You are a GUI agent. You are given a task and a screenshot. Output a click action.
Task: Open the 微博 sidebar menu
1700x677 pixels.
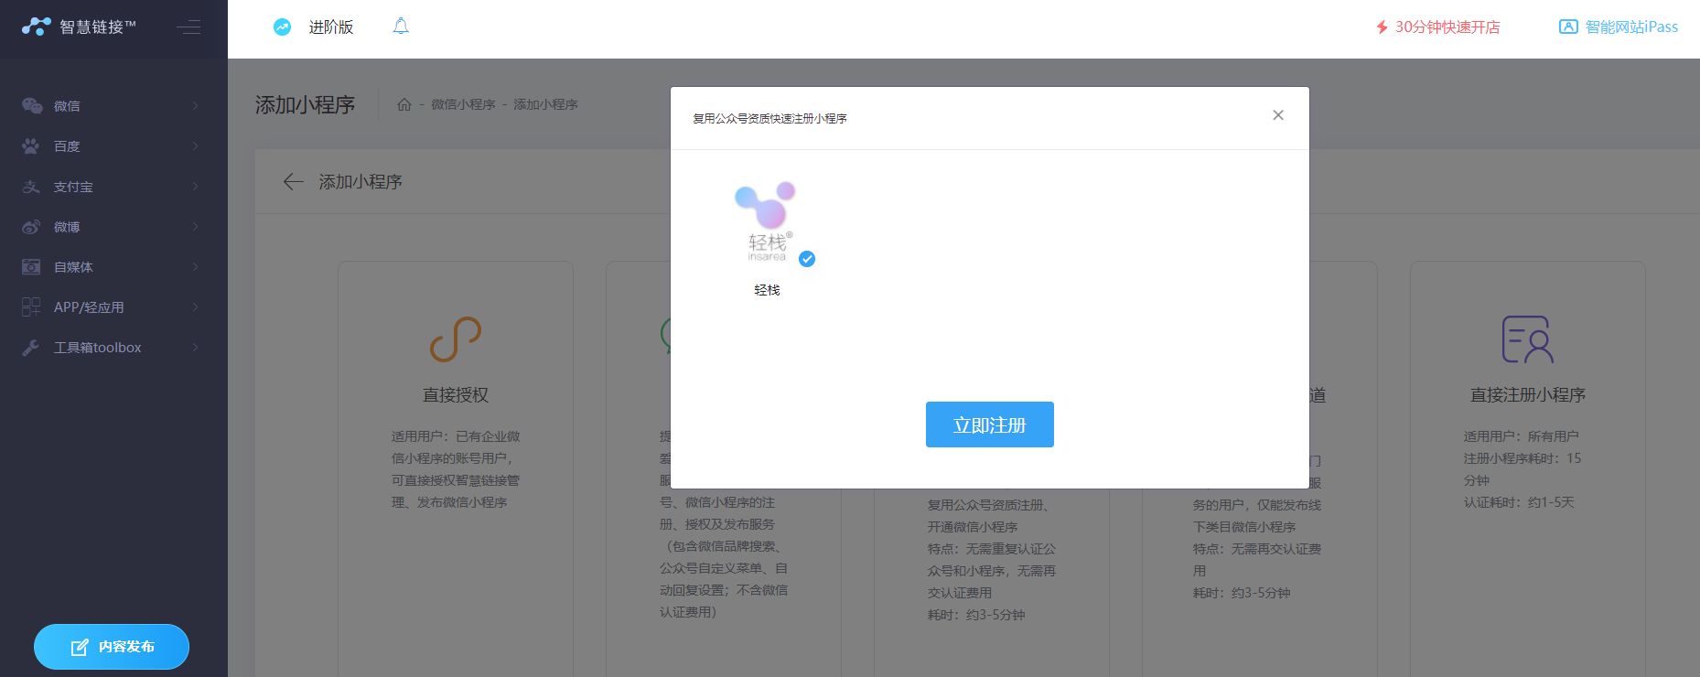pos(113,227)
